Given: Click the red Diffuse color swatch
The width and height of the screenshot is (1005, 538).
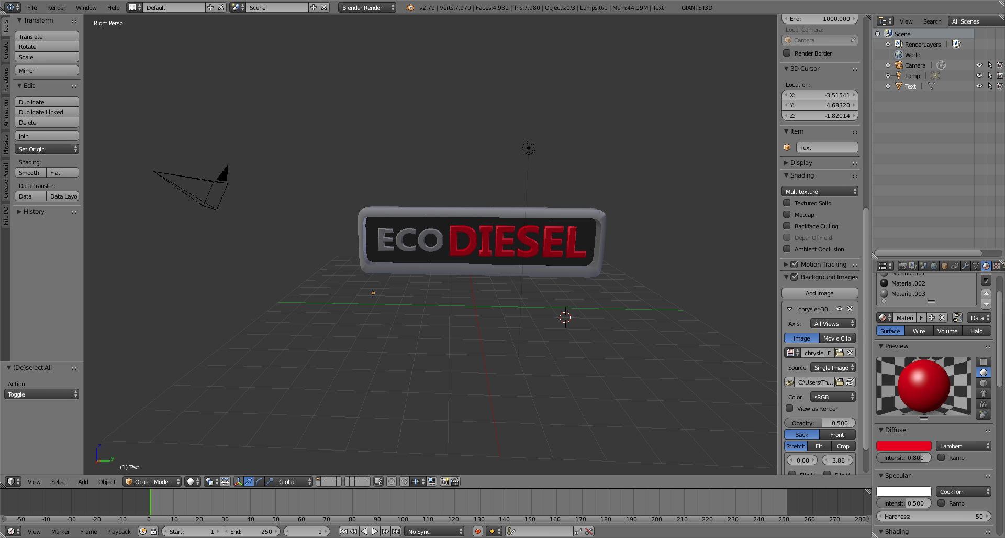Looking at the screenshot, I should (x=903, y=446).
